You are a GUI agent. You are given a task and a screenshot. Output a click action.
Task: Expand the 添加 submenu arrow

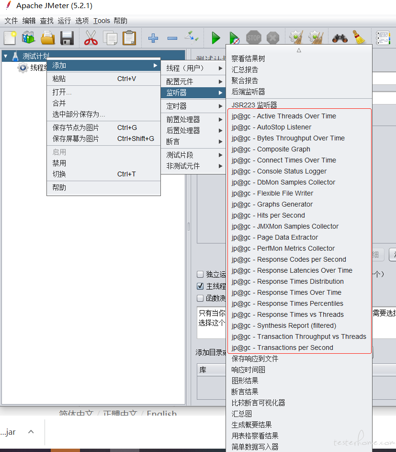click(x=155, y=66)
